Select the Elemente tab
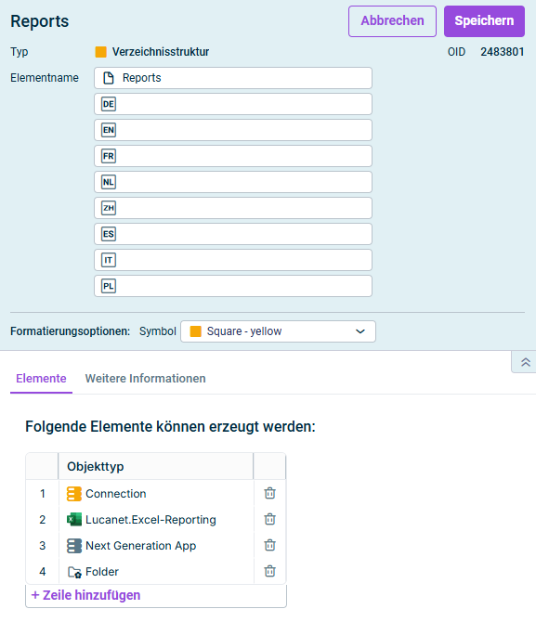Viewport: 536px width, 635px height. pyautogui.click(x=41, y=378)
